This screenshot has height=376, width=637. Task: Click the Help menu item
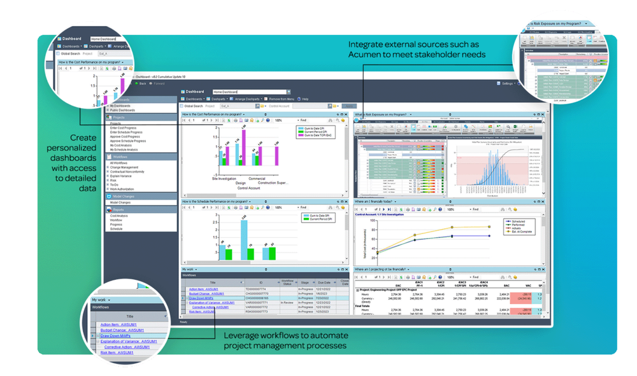pos(303,99)
